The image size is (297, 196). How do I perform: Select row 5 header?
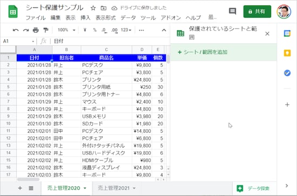point(8,87)
